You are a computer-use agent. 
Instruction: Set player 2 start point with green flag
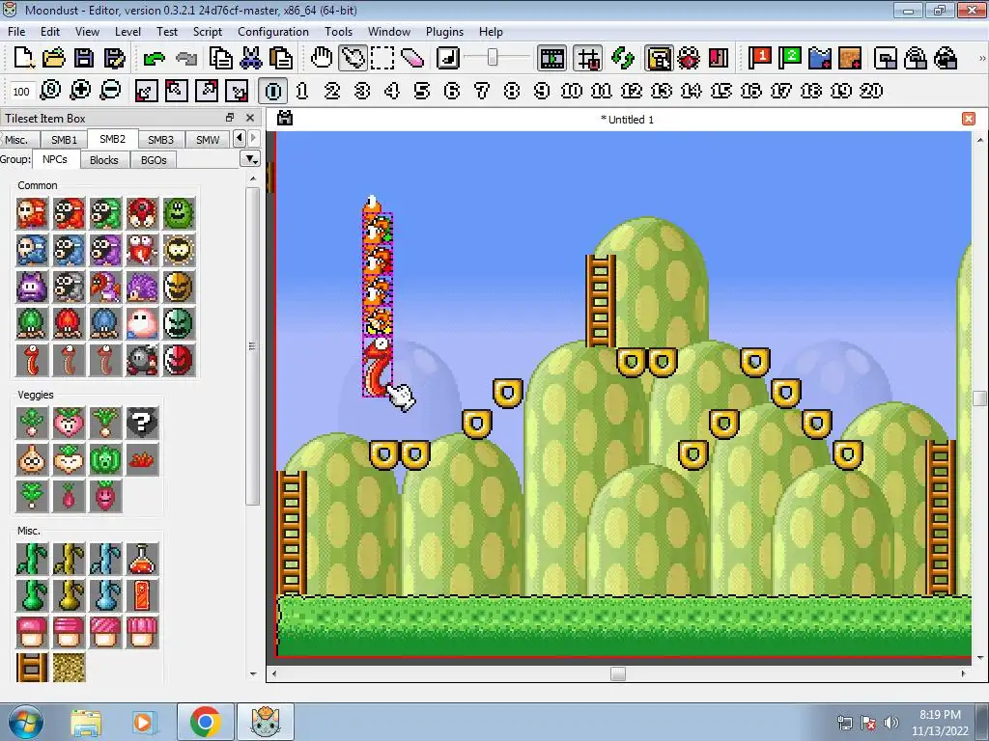tap(790, 58)
